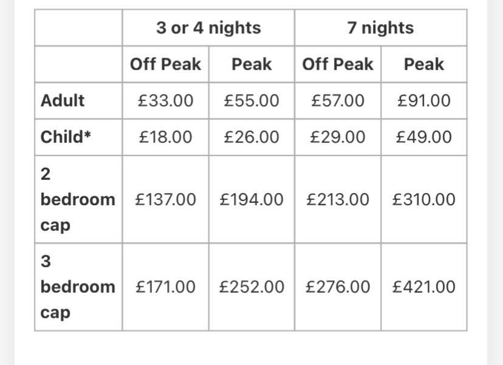The image size is (503, 365).
Task: Click the '3 bedroom cap' row label
Action: pyautogui.click(x=78, y=287)
